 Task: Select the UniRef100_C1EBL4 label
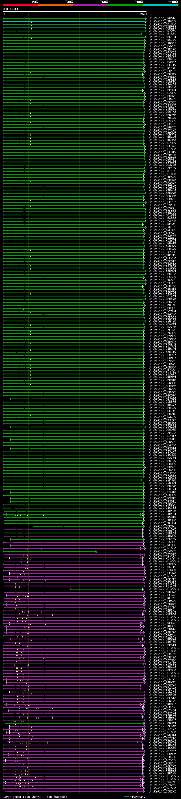[x=162, y=523]
